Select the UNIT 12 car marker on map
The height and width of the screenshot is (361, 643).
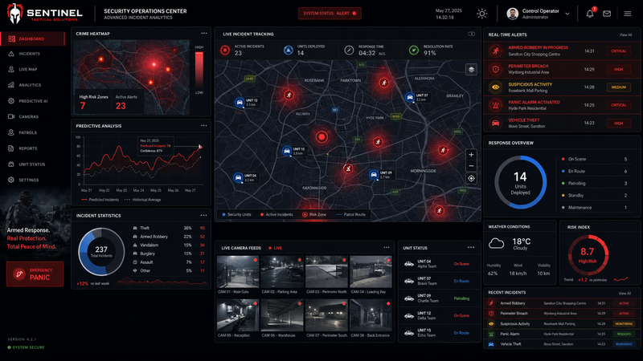click(240, 103)
